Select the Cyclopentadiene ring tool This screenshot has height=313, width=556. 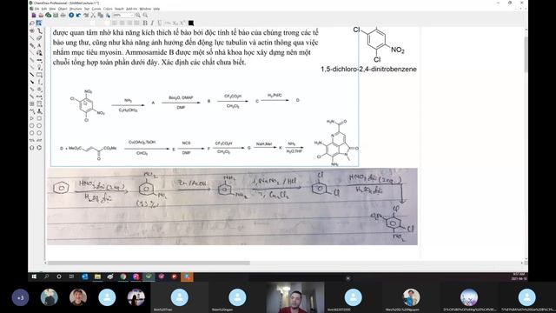[32, 147]
